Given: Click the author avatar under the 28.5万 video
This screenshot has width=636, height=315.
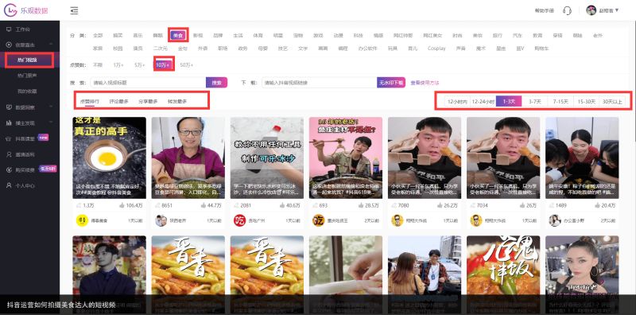Looking at the screenshot, I should 319,220.
